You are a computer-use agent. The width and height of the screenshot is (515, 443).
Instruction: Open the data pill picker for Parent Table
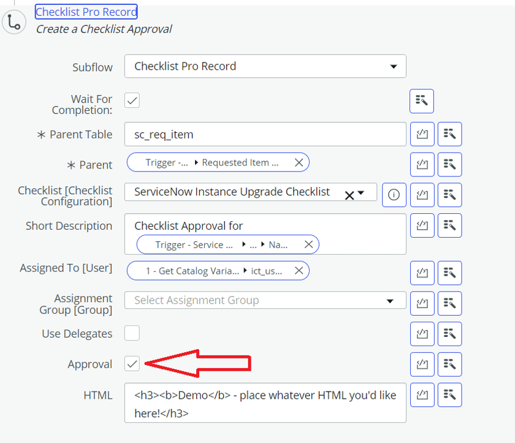coord(449,134)
